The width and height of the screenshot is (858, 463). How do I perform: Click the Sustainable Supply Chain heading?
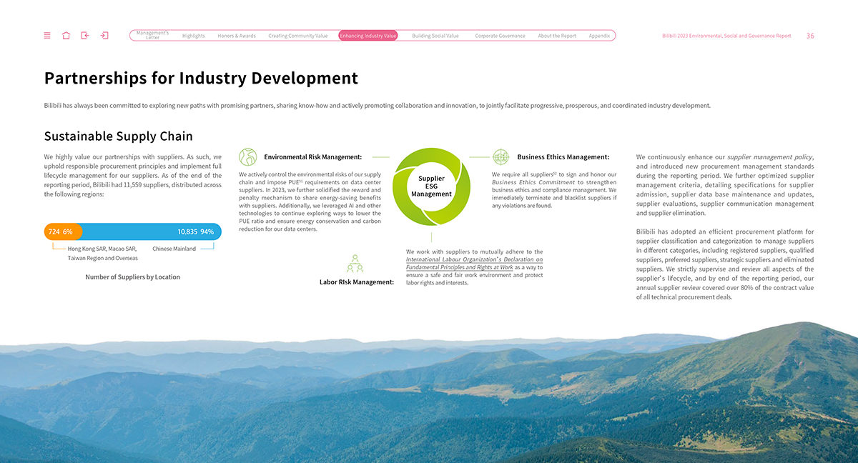(x=118, y=136)
